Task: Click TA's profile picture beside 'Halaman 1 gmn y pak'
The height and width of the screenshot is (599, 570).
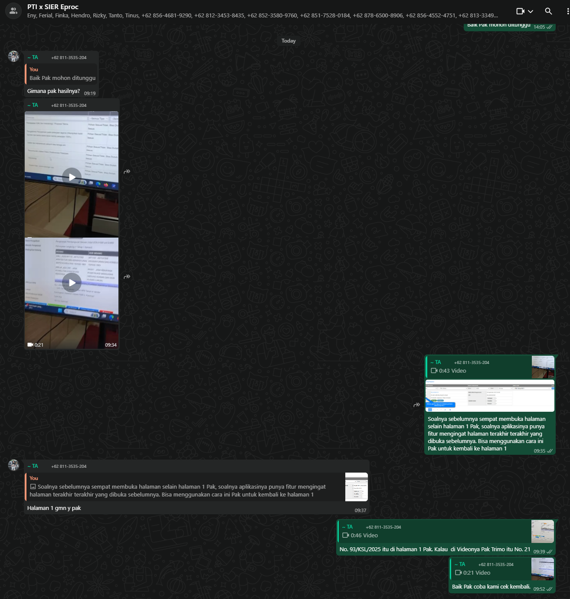Action: click(x=14, y=465)
